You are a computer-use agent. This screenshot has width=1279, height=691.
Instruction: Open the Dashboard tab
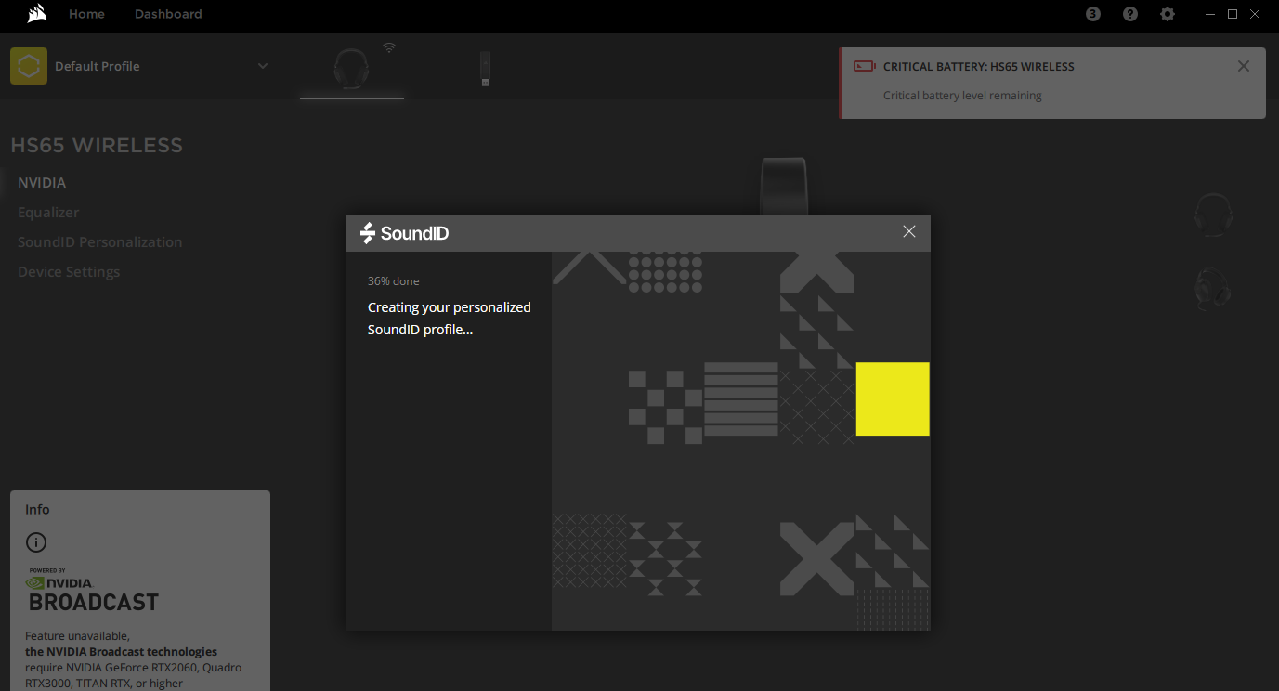tap(168, 14)
